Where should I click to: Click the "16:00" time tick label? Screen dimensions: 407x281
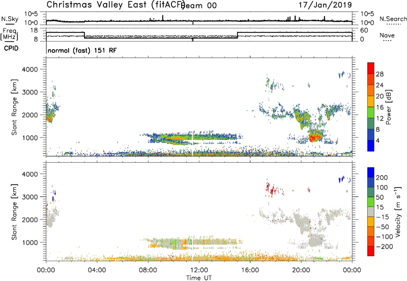(x=250, y=270)
